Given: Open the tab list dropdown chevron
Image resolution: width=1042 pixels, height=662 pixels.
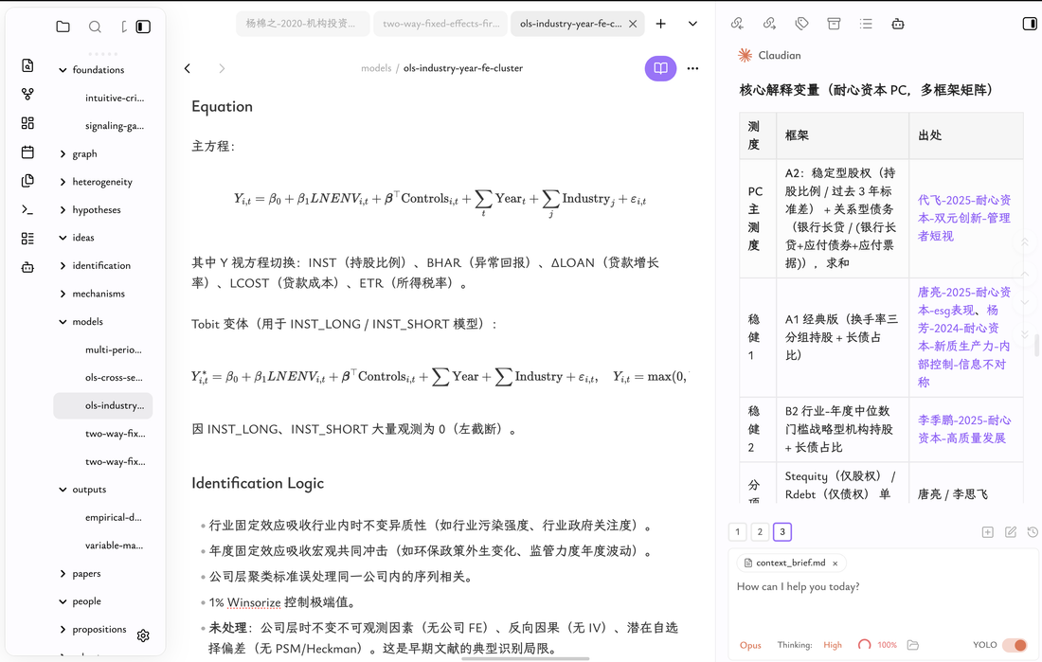Looking at the screenshot, I should [x=692, y=24].
